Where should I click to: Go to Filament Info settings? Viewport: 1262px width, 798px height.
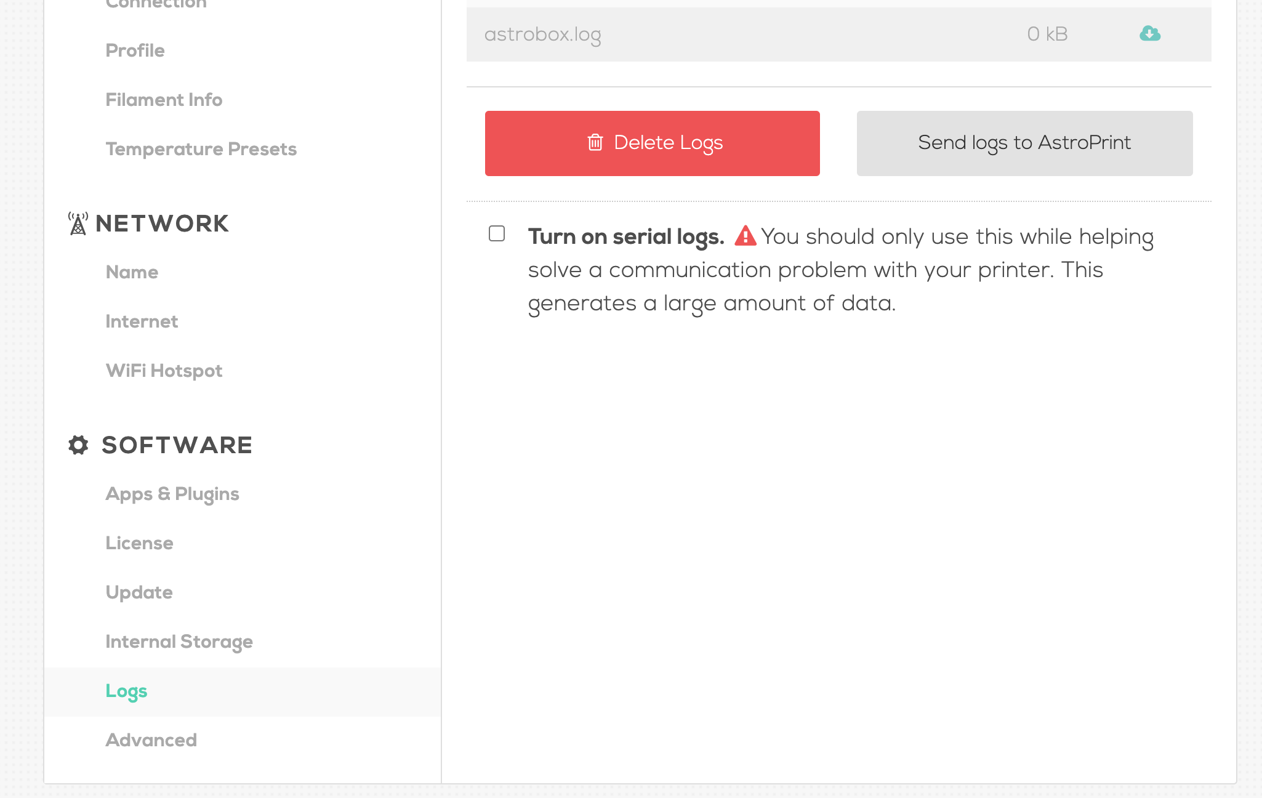point(164,100)
